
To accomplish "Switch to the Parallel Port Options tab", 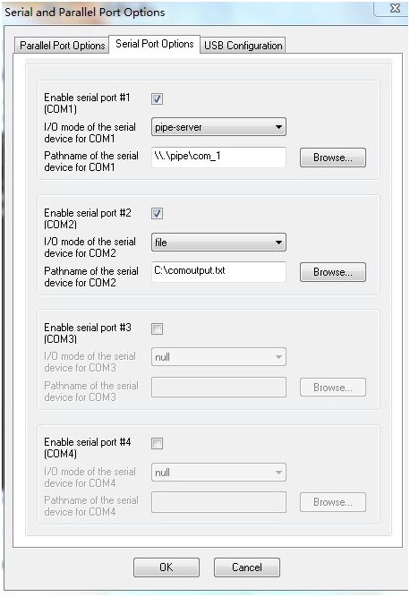I will [62, 46].
